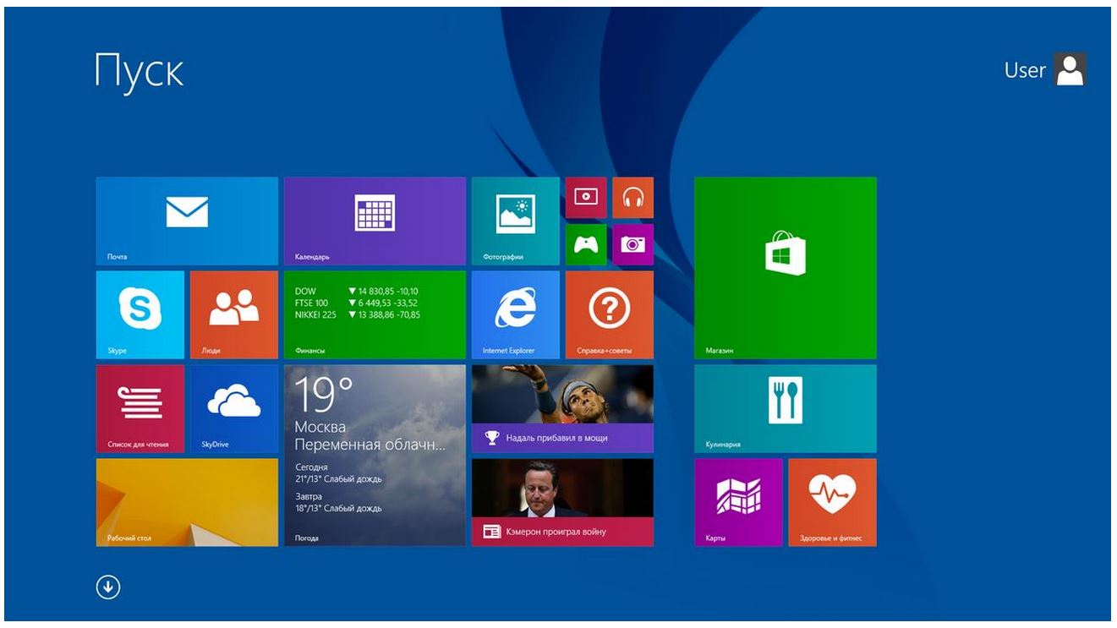
Task: Open the SkyDrive tile
Action: (x=234, y=409)
